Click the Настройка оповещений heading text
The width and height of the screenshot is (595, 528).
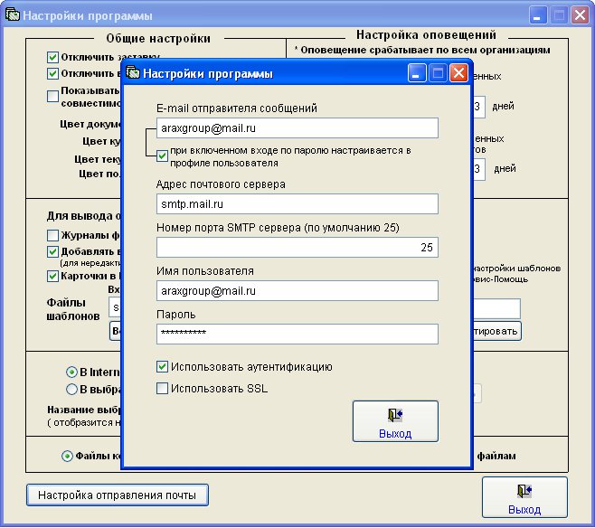click(x=426, y=35)
